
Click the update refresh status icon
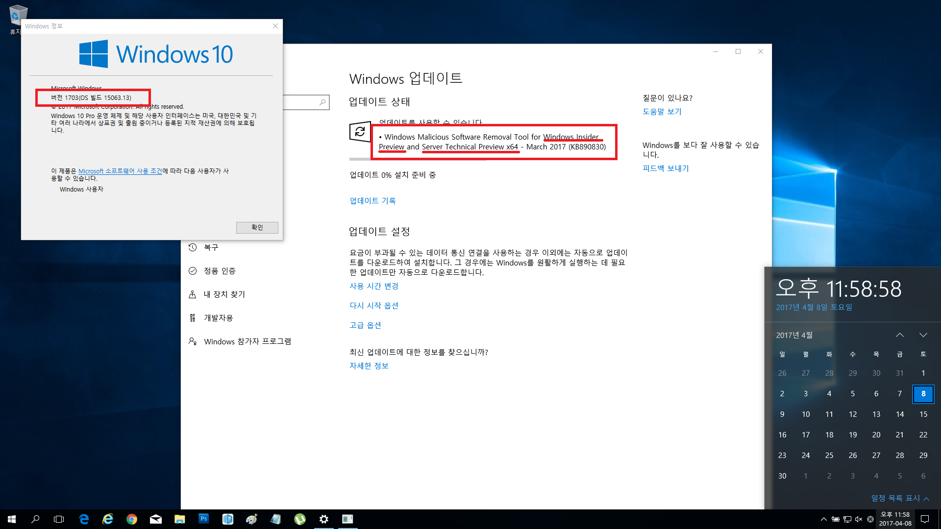[x=360, y=132]
